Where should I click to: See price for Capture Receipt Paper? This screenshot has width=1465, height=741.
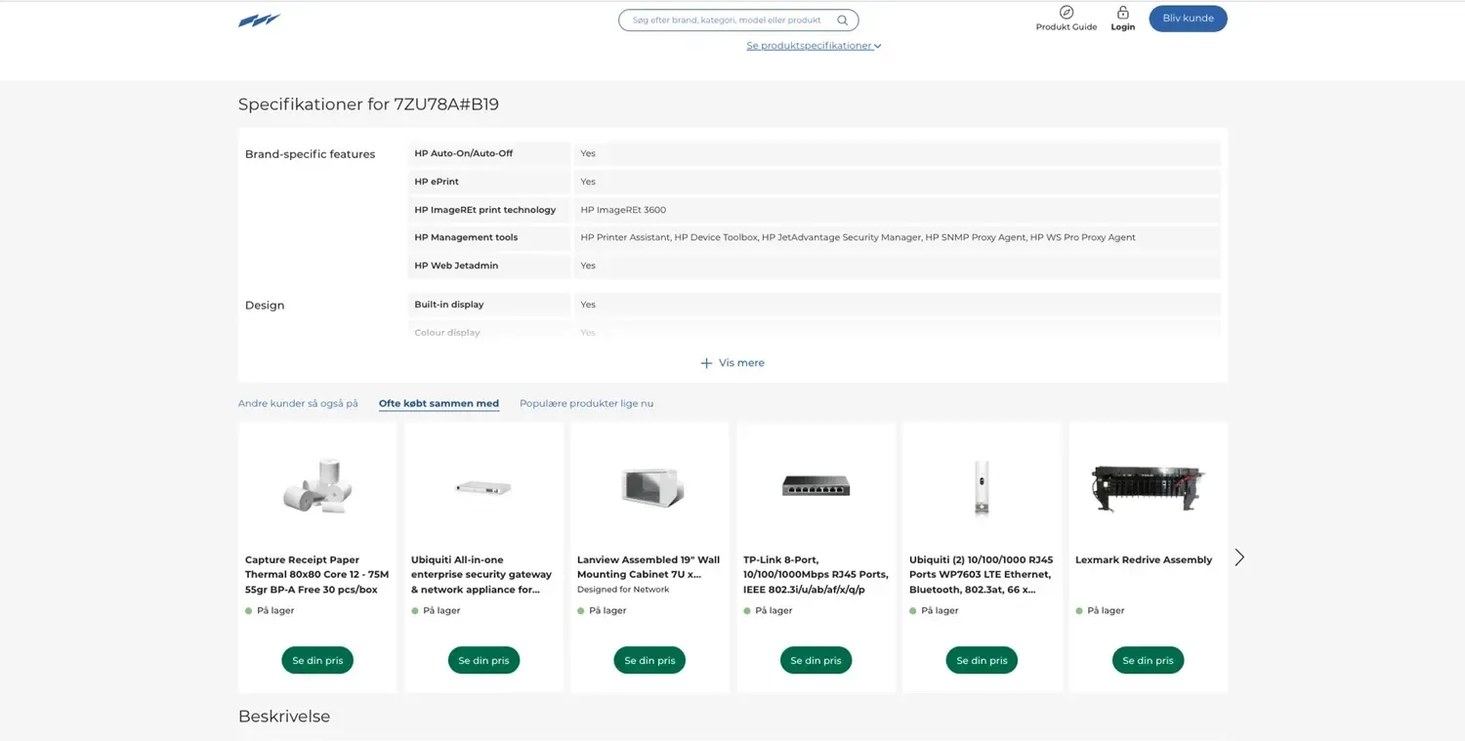tap(317, 661)
